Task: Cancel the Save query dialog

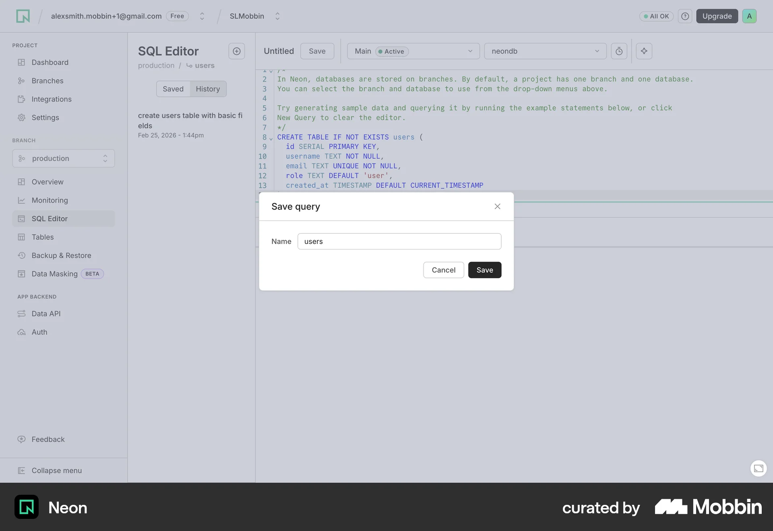Action: click(x=444, y=270)
